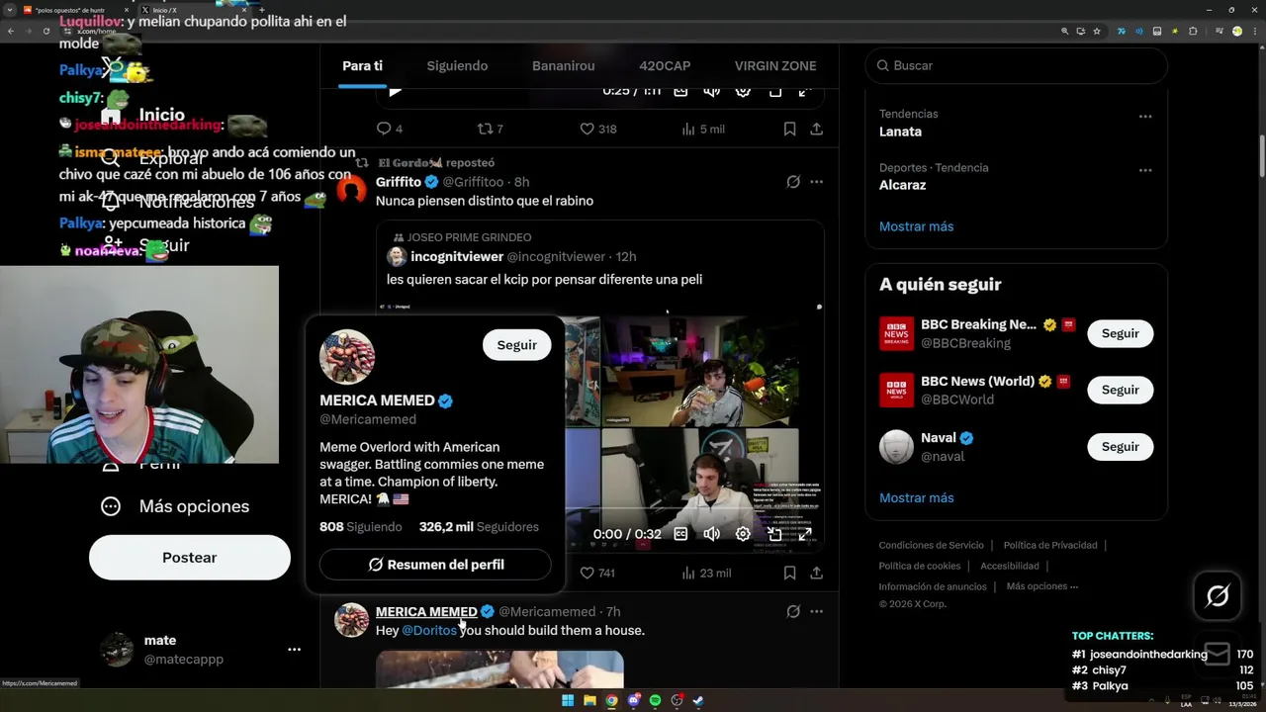Open settings gear on the 0:32 video
The image size is (1266, 712).
743,534
